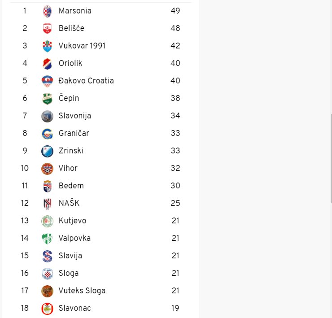Open the Vuteks Sloga team link
The image size is (332, 318).
[x=82, y=291]
